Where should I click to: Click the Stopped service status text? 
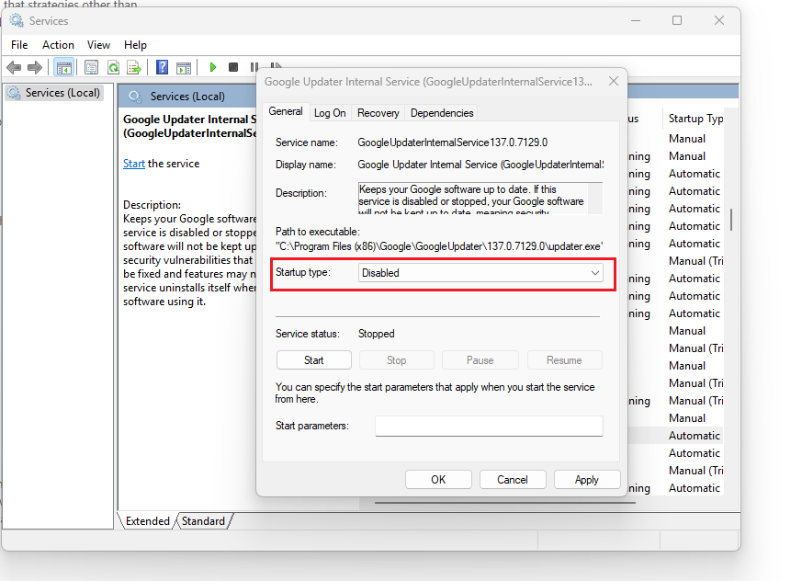[x=376, y=334]
